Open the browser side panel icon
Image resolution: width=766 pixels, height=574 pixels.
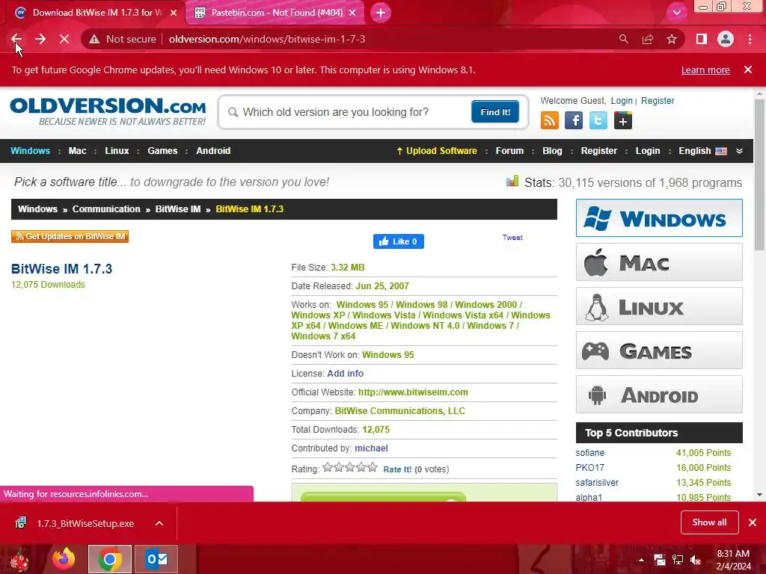702,39
